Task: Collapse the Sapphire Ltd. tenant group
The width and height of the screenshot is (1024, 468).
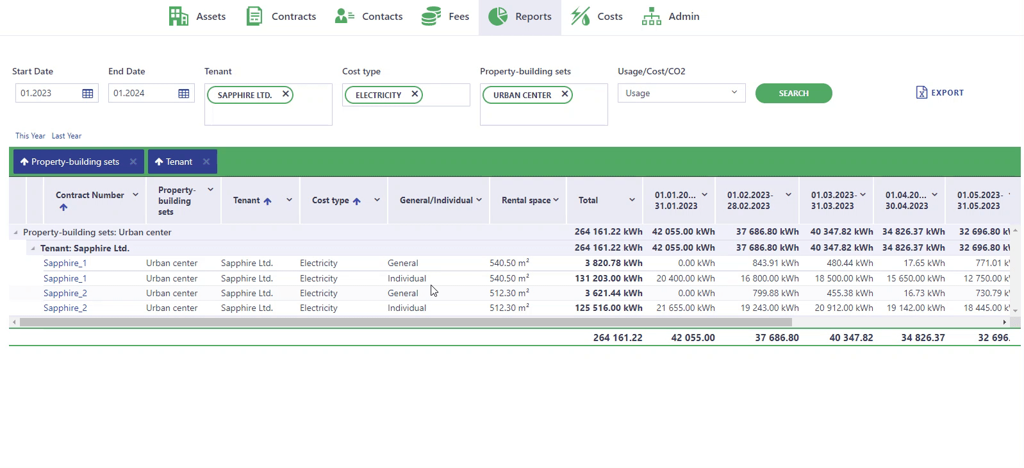Action: [x=33, y=248]
